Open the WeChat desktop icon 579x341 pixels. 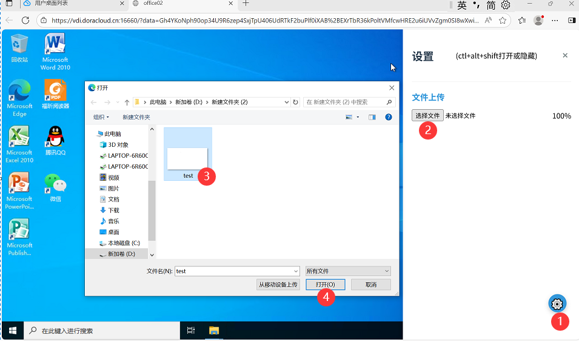[55, 185]
